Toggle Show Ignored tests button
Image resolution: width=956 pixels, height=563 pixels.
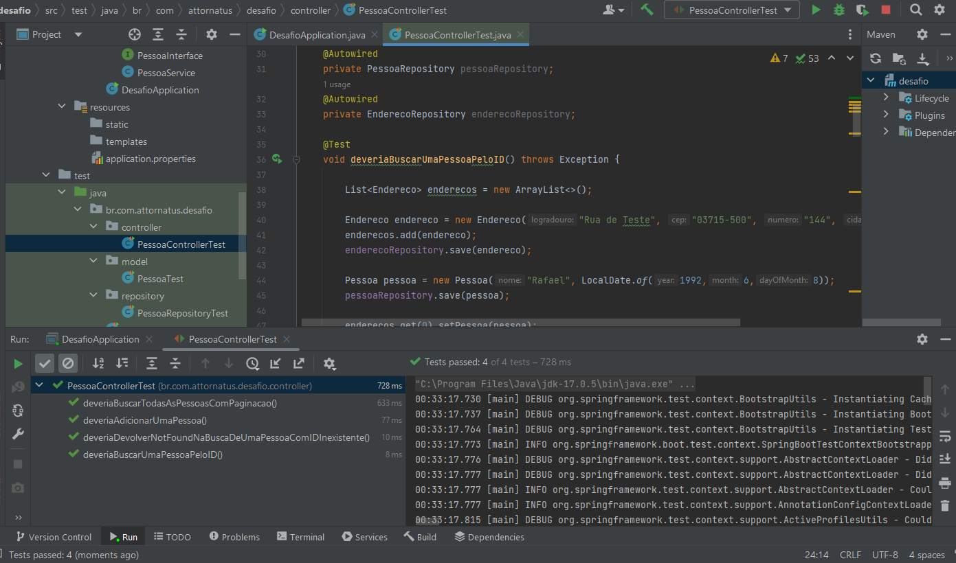tap(67, 363)
